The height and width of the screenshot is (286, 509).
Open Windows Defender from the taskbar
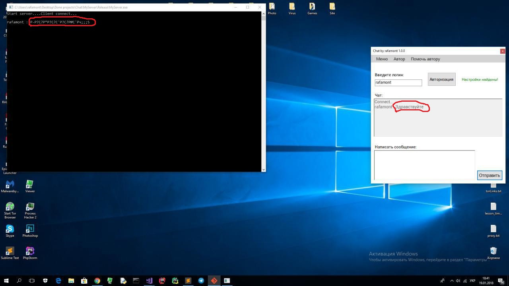click(45, 280)
